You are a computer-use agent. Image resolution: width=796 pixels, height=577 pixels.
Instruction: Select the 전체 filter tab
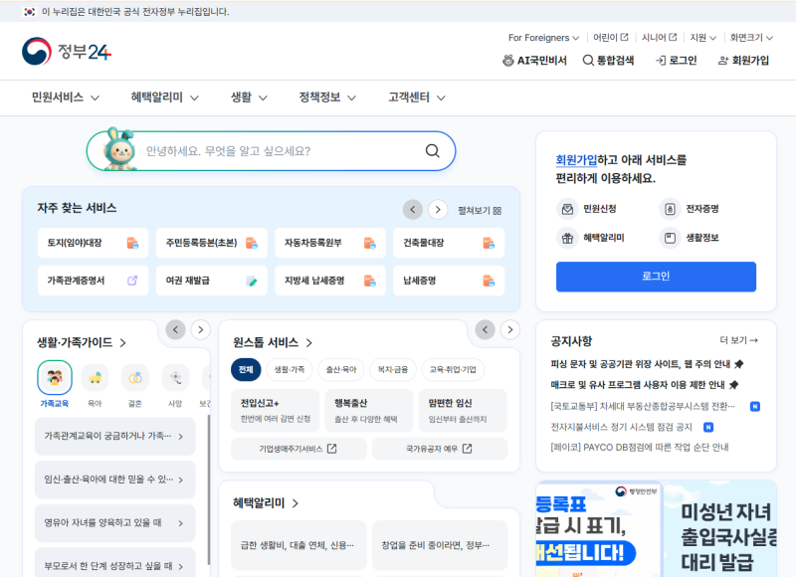(246, 369)
